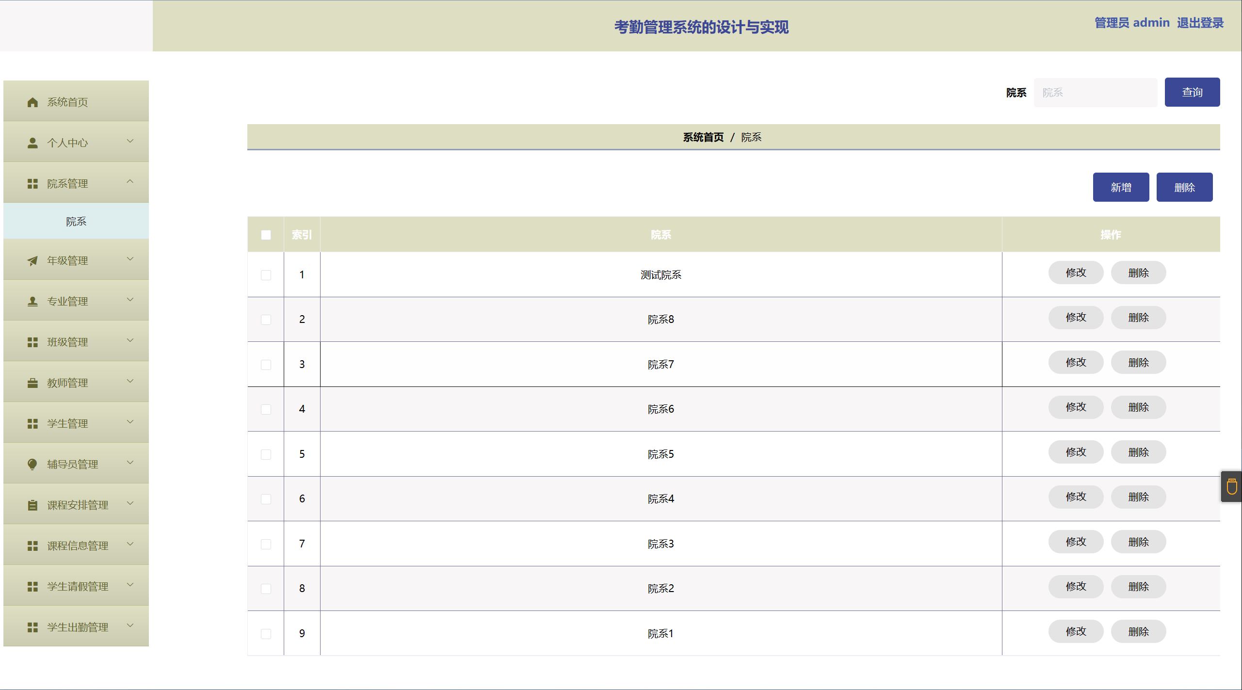The image size is (1242, 690).
Task: Click the 院系 search input field
Action: [x=1095, y=93]
